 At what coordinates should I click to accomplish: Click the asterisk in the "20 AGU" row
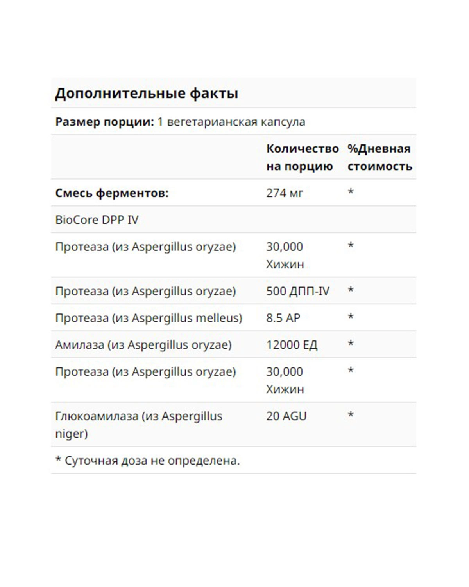pyautogui.click(x=351, y=415)
